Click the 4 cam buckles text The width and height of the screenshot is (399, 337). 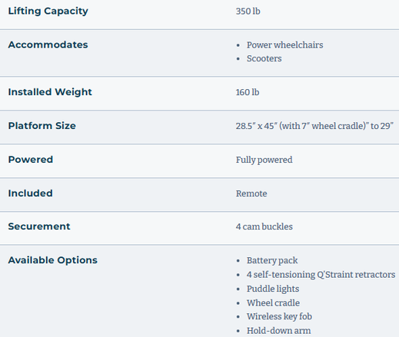(x=264, y=226)
